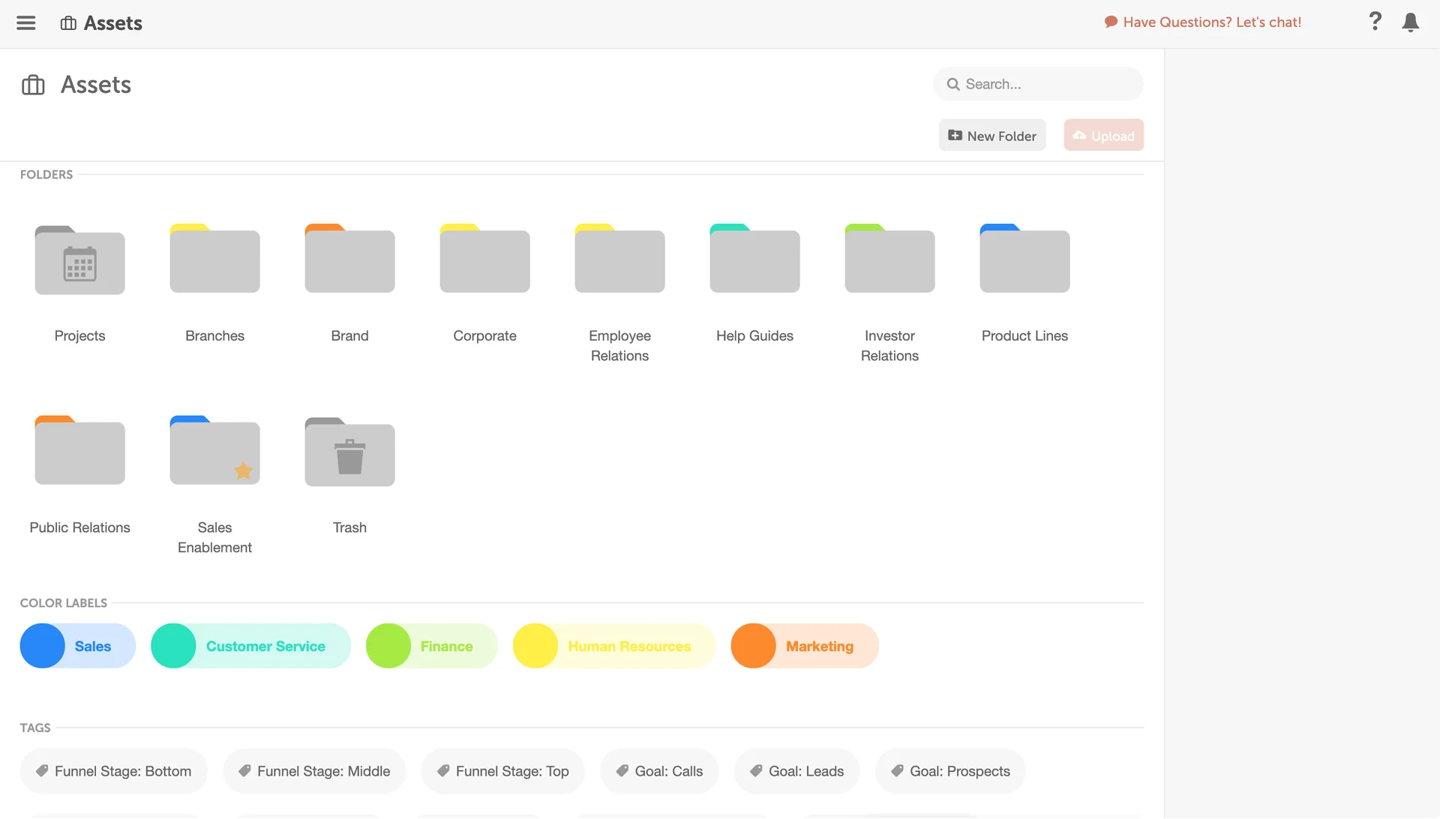Select the yellow Human Resources color label
The image size is (1440, 819).
click(614, 646)
